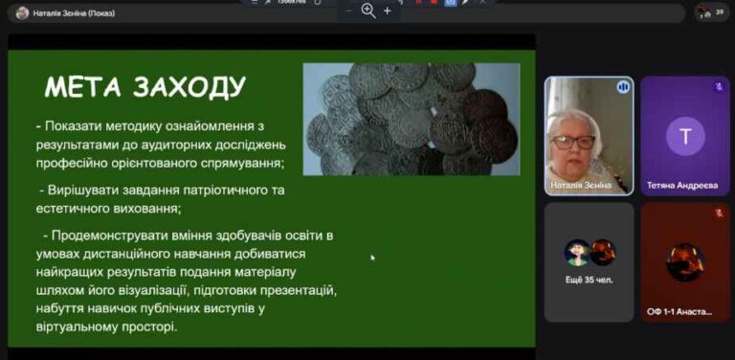The width and height of the screenshot is (735, 360).
Task: Click the letter T avatar of Тетяна Андреєва
Action: point(685,136)
